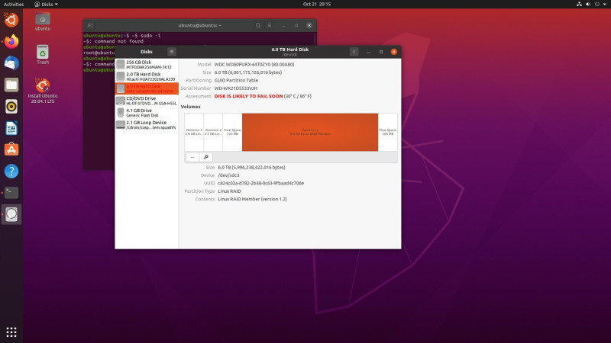Open Ubuntu Software from the dock
The width and height of the screenshot is (611, 343).
point(11,149)
